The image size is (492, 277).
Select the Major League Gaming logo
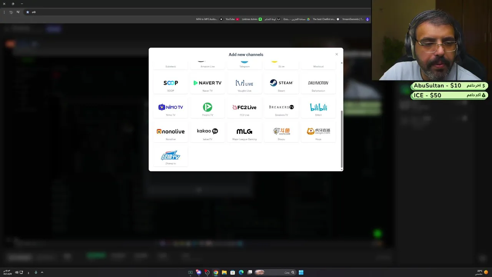point(244,131)
